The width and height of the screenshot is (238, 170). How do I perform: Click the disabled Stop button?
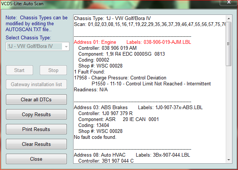[x=53, y=70]
